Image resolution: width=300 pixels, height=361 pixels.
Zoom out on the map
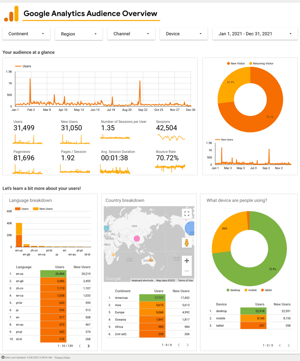pyautogui.click(x=187, y=271)
